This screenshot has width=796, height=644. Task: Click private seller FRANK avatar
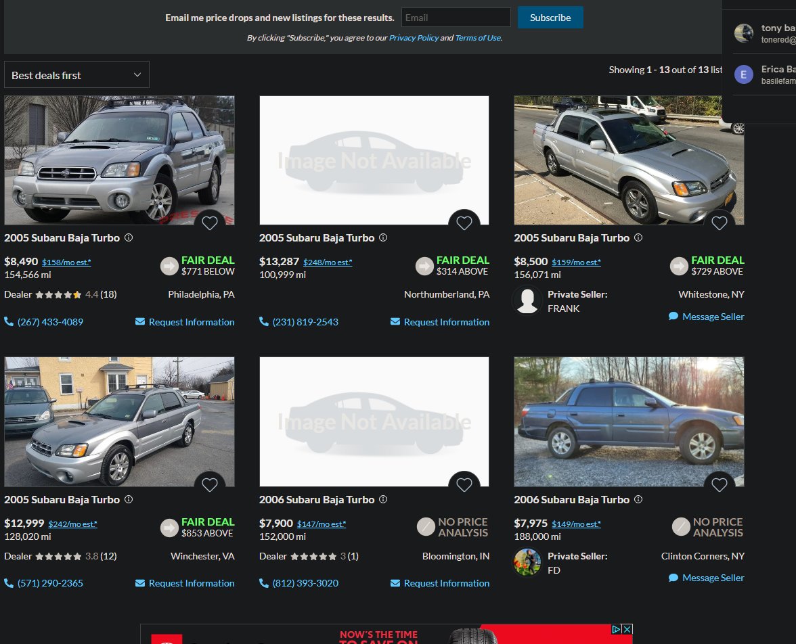point(527,300)
